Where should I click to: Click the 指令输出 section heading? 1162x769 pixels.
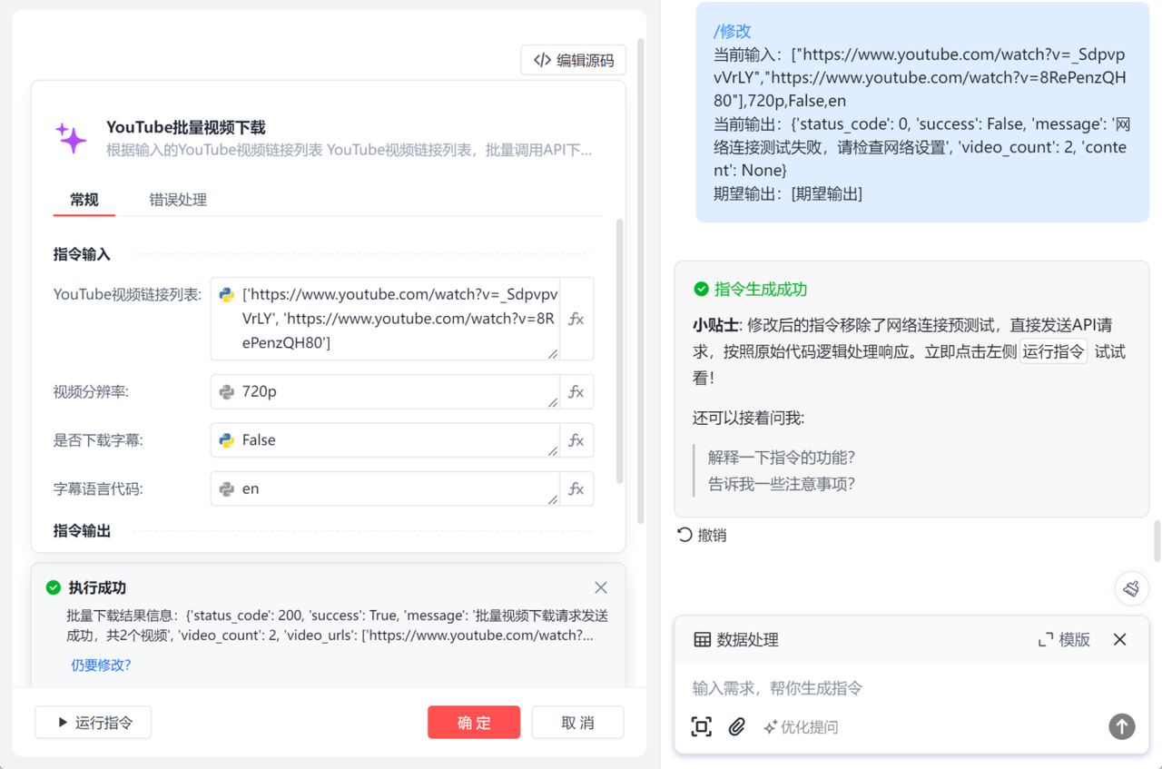[x=82, y=530]
